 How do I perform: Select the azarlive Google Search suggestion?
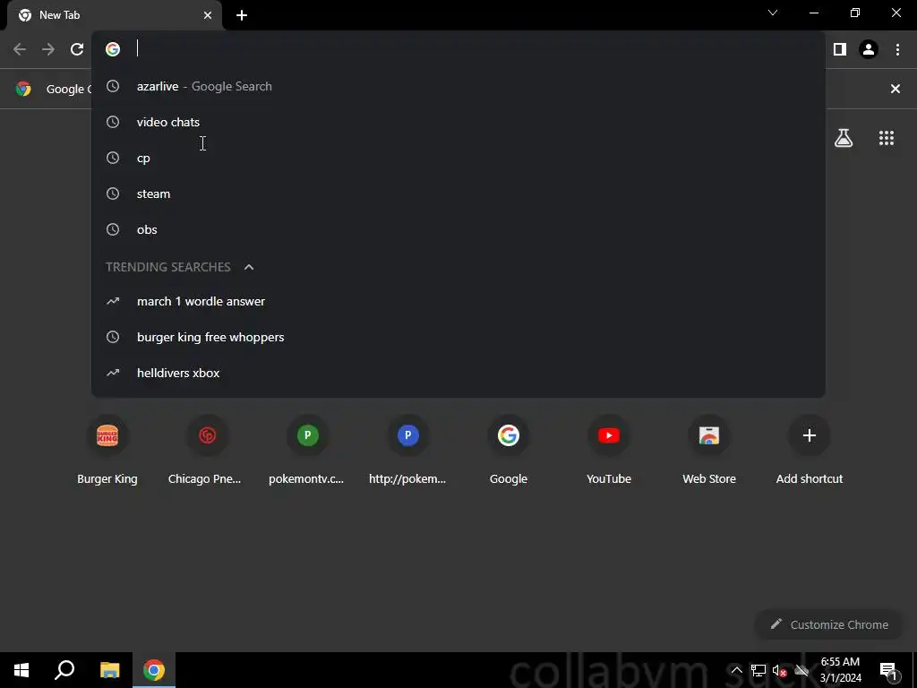pyautogui.click(x=458, y=86)
